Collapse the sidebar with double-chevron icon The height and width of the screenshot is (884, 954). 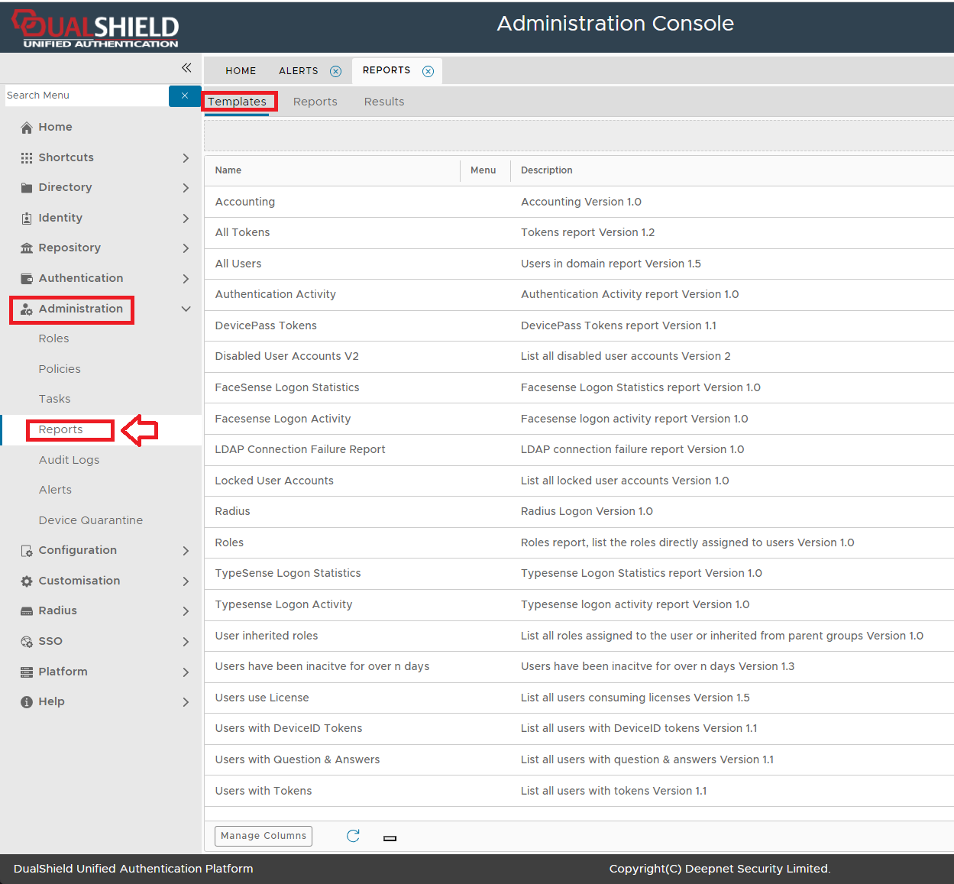(186, 68)
